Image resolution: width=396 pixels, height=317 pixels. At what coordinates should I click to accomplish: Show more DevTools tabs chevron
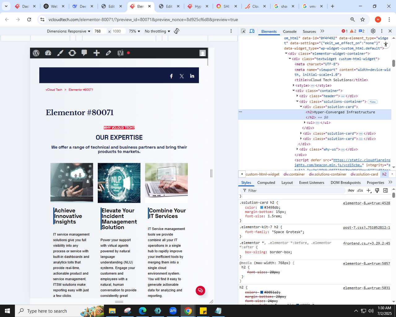coord(322,31)
